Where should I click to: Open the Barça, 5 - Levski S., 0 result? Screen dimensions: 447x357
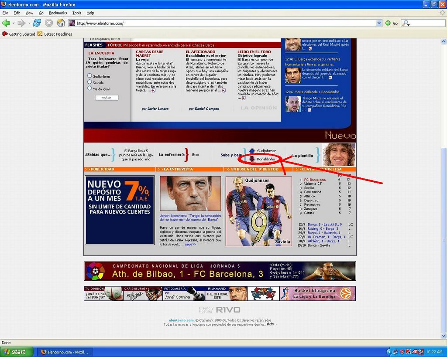click(325, 224)
